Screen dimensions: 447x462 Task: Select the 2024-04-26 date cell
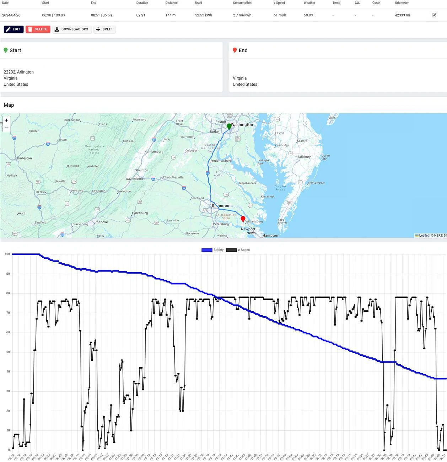tap(11, 15)
